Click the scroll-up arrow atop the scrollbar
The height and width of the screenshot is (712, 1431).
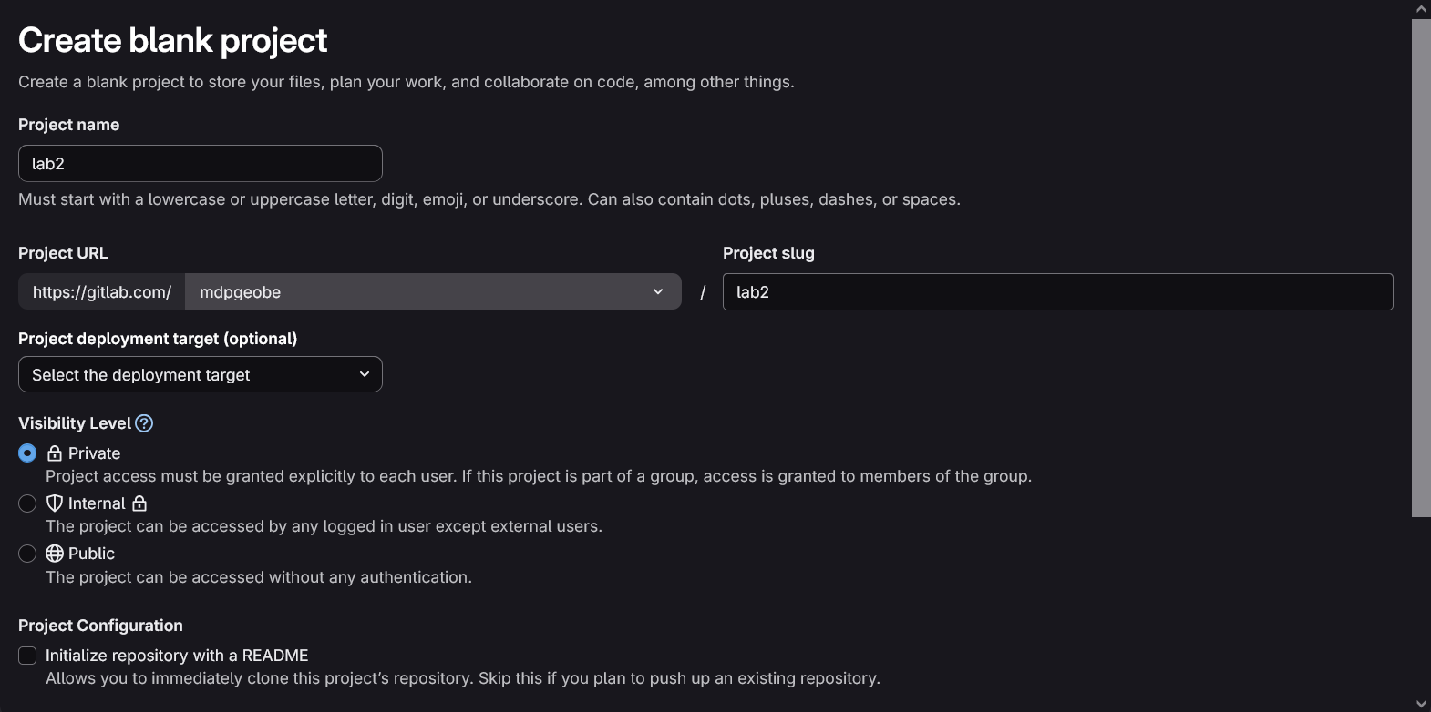coord(1421,9)
